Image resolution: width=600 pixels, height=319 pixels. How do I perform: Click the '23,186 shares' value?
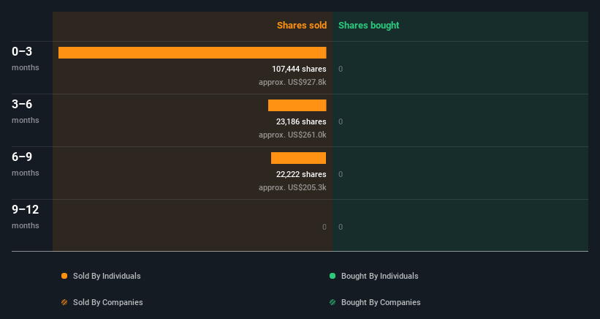pyautogui.click(x=301, y=121)
